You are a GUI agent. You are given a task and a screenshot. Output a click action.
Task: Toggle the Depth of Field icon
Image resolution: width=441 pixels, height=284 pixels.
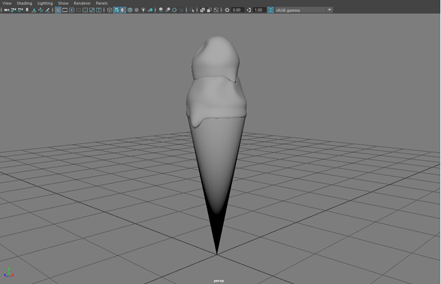point(182,10)
